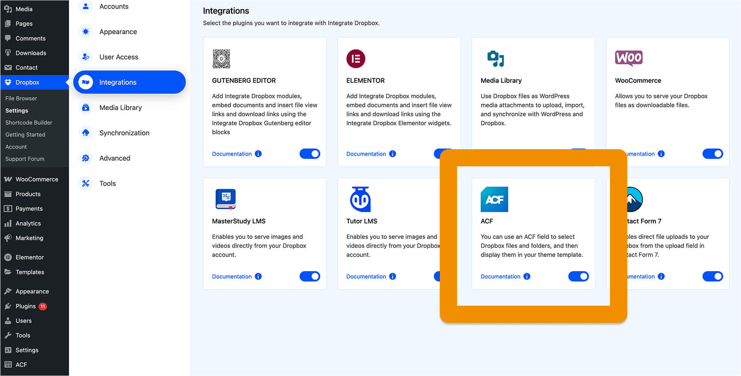Toggle WooCommerce integration switch
Image resolution: width=741 pixels, height=376 pixels.
(713, 153)
